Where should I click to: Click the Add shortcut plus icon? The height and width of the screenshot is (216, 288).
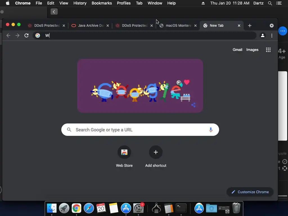(156, 152)
